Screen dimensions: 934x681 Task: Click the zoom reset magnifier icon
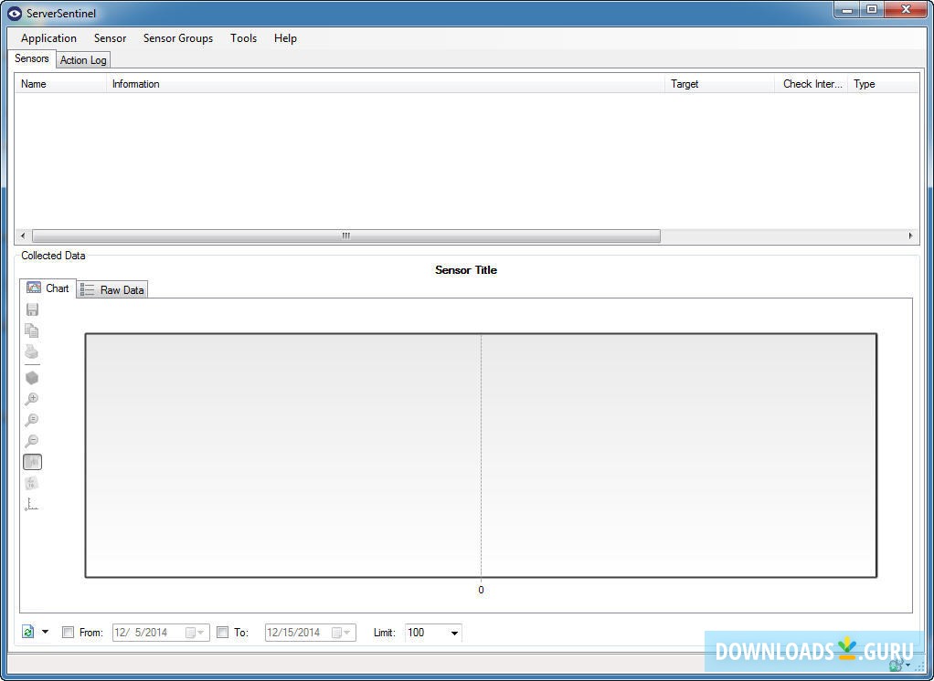(32, 420)
